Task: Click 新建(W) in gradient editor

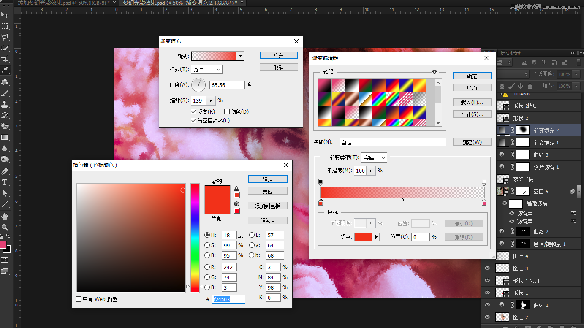Action: (472, 142)
